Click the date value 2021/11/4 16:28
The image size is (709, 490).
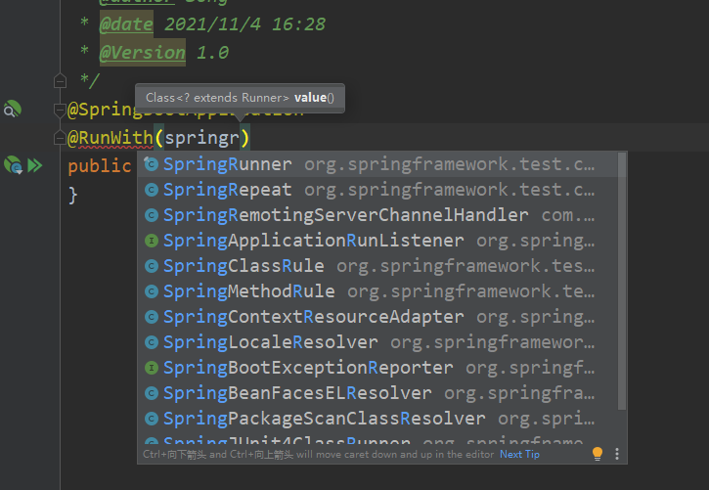[x=244, y=24]
